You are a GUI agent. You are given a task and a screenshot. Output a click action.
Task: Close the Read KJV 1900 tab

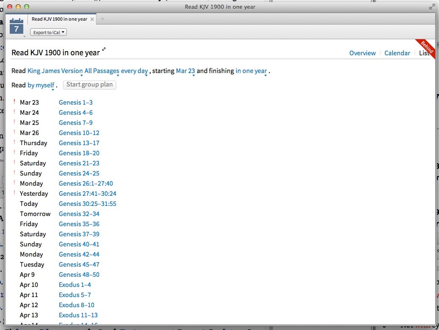tap(92, 19)
